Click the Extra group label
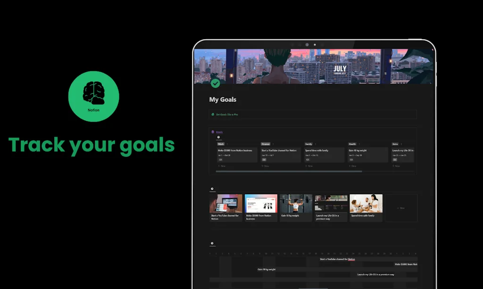Screen dimensions: 483x289 395,144
